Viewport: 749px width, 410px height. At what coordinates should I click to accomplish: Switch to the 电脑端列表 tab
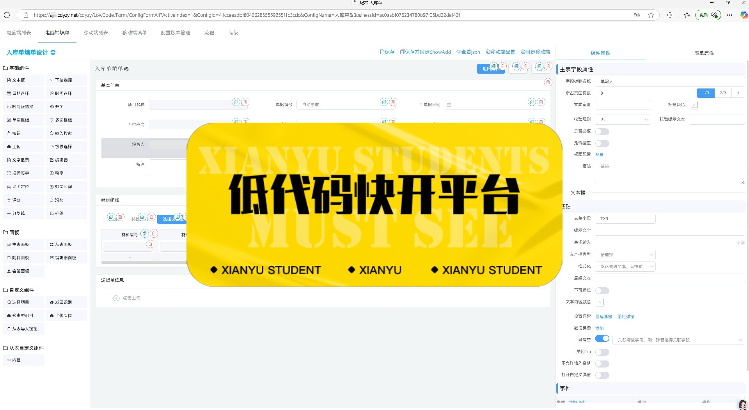[19, 33]
